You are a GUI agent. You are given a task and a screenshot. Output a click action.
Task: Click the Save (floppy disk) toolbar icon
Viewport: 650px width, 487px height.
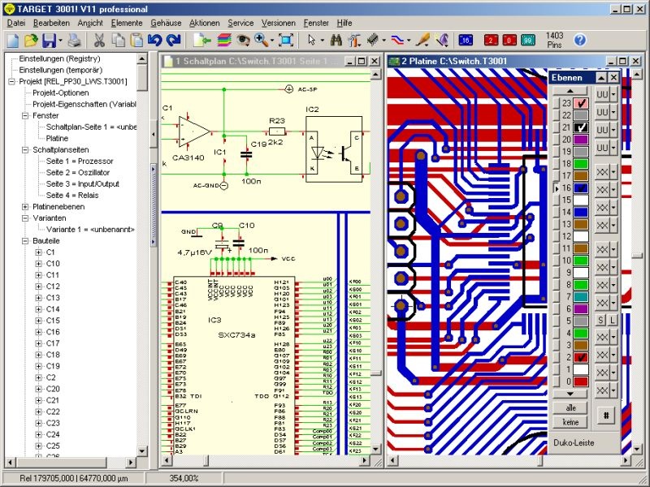coord(50,40)
